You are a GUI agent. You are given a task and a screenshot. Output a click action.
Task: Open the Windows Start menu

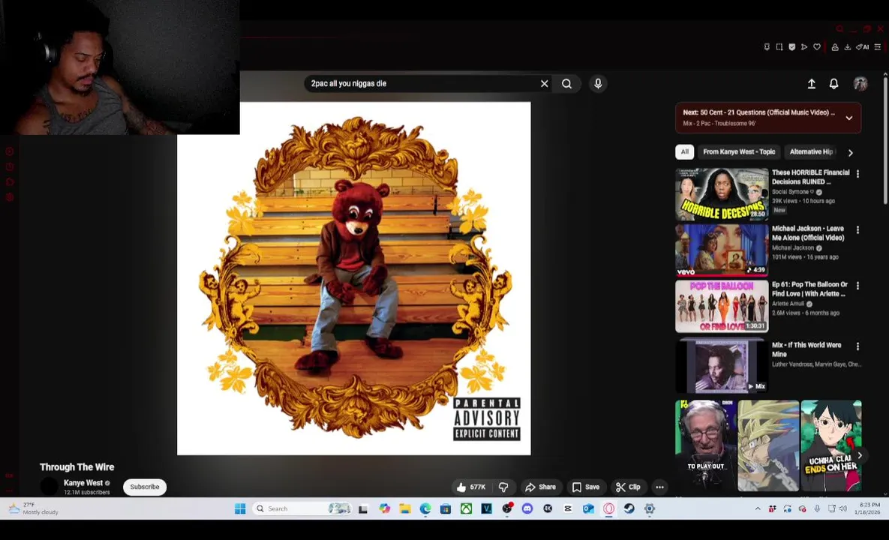(240, 508)
